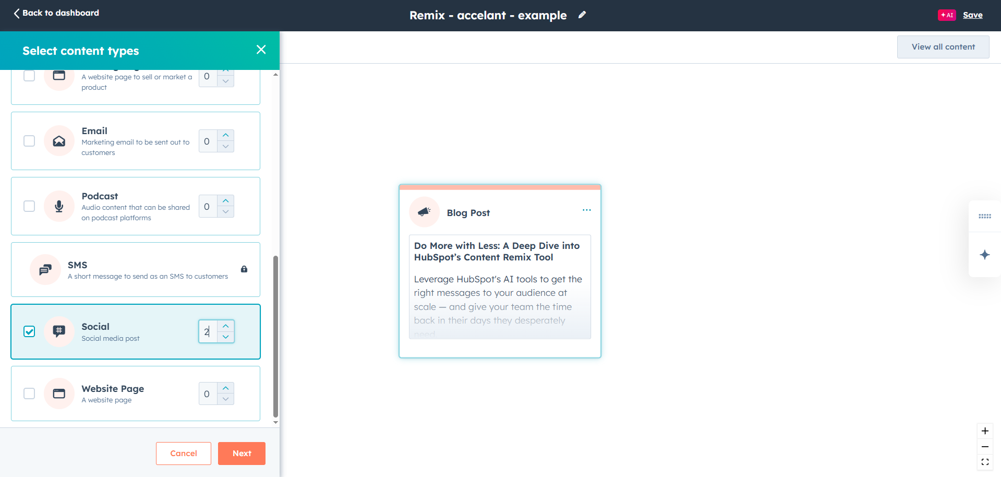Screen dimensions: 1001x477
Task: Click the "Do More with Less" blog headline
Action: 497,252
